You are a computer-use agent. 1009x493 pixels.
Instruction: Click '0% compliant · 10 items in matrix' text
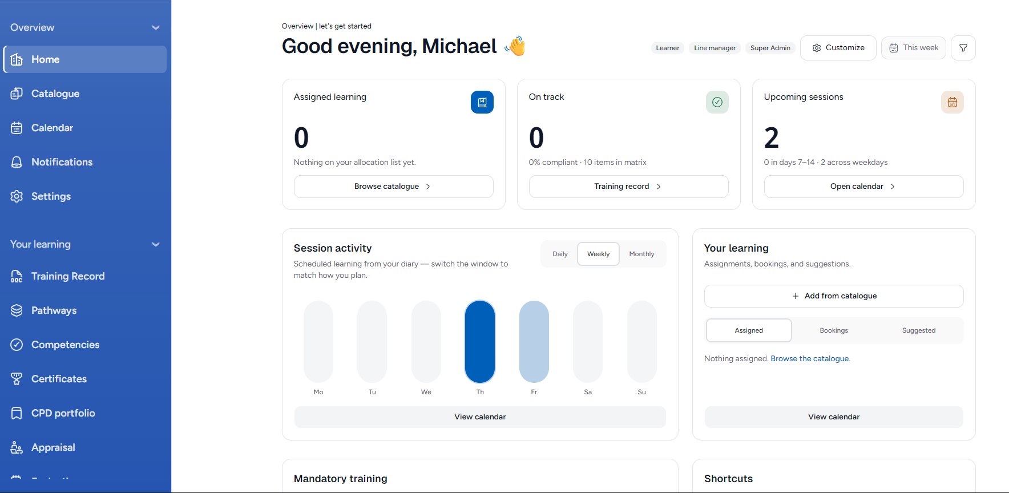587,163
